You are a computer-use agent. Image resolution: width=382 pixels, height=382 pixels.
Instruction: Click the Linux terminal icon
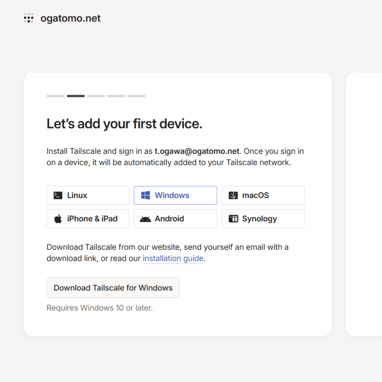[x=58, y=195]
